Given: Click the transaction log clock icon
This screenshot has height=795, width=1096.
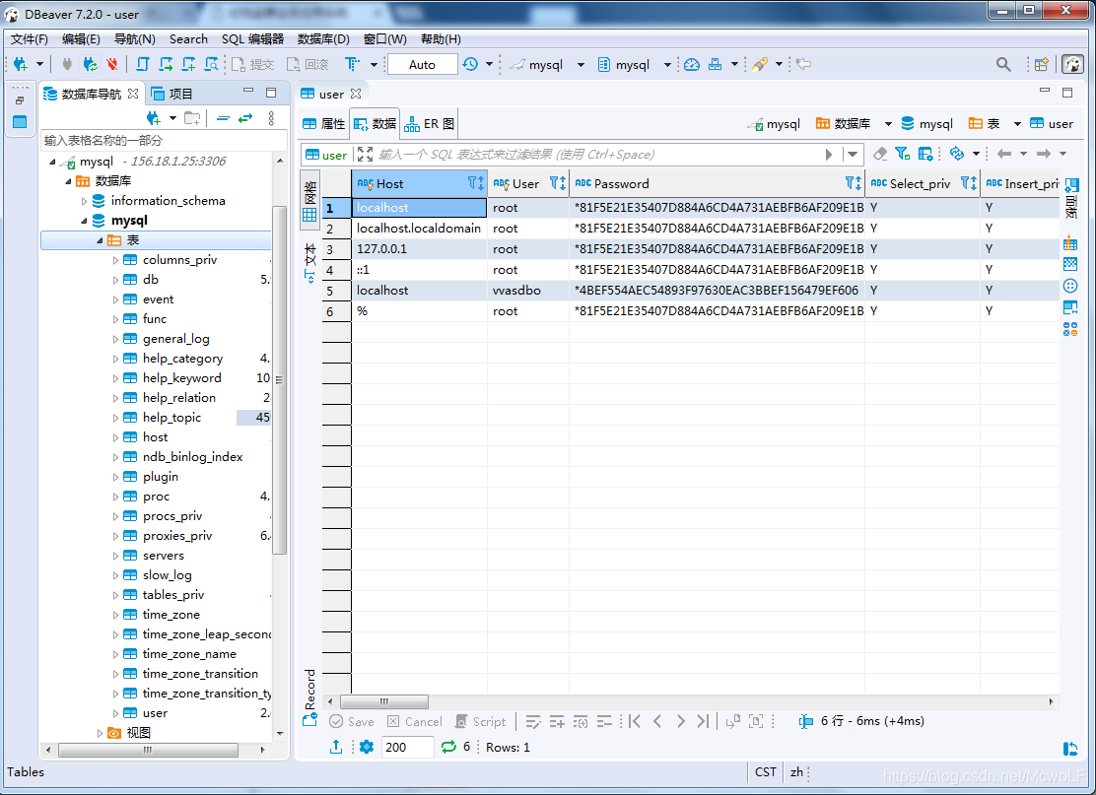Looking at the screenshot, I should (470, 64).
